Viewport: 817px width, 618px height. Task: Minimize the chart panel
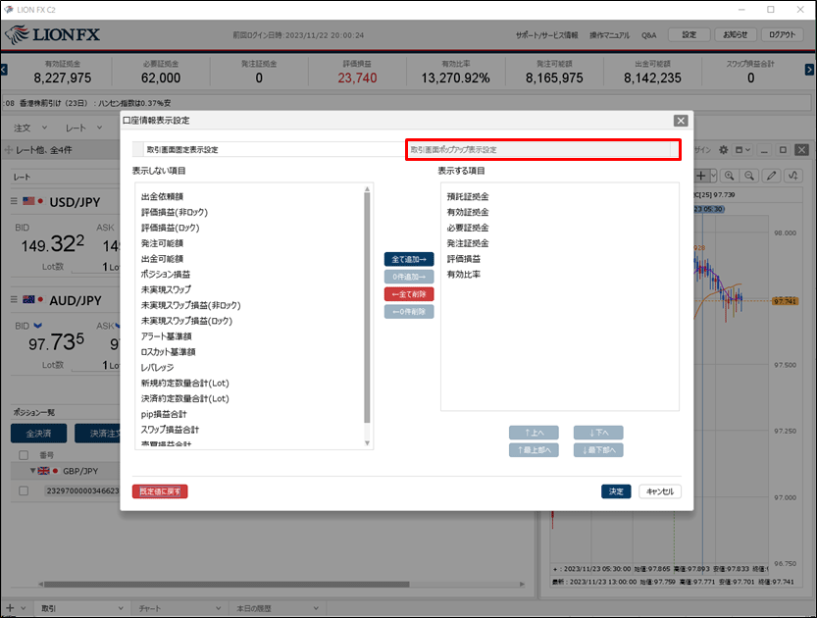click(764, 150)
